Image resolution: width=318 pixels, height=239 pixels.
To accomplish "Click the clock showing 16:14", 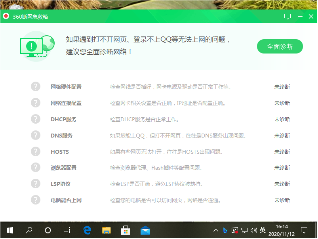I will point(282,230).
